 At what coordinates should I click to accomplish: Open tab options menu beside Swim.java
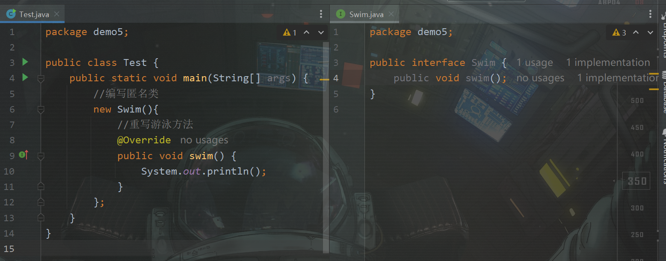[651, 14]
